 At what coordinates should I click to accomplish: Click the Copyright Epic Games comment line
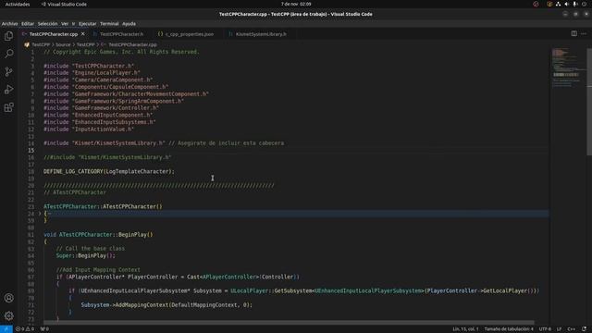(121, 52)
